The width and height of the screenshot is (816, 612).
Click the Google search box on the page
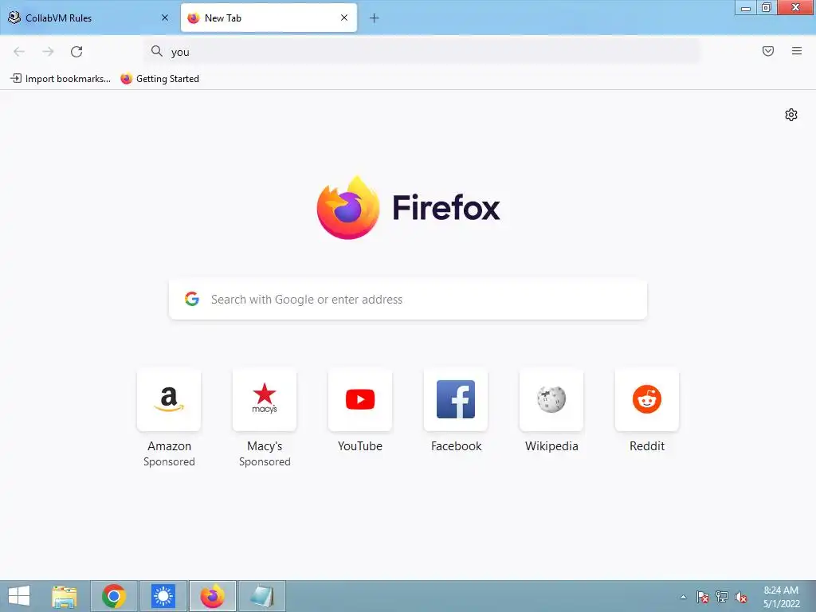[408, 300]
